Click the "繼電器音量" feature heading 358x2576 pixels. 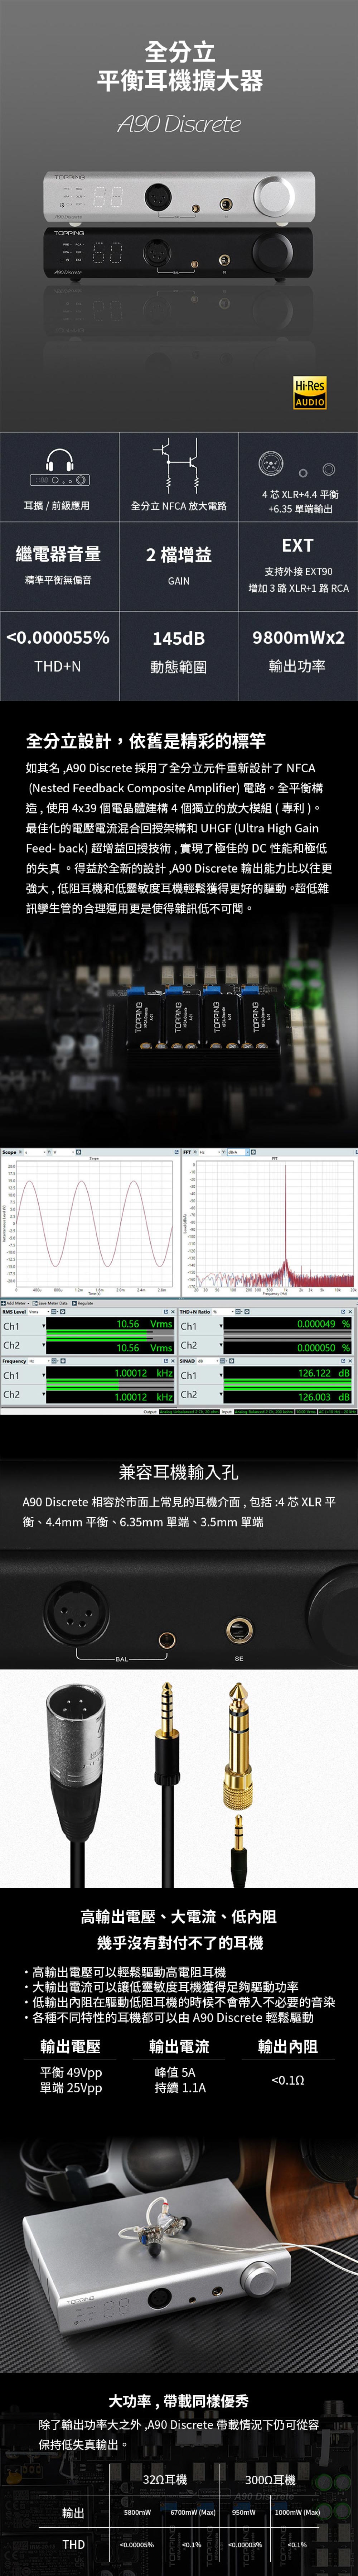(x=58, y=554)
